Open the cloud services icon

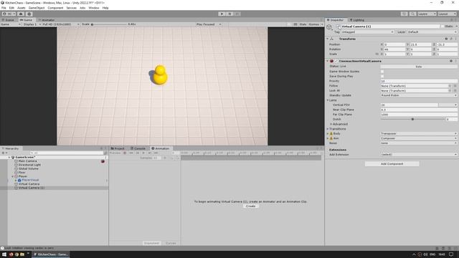[x=21, y=14]
